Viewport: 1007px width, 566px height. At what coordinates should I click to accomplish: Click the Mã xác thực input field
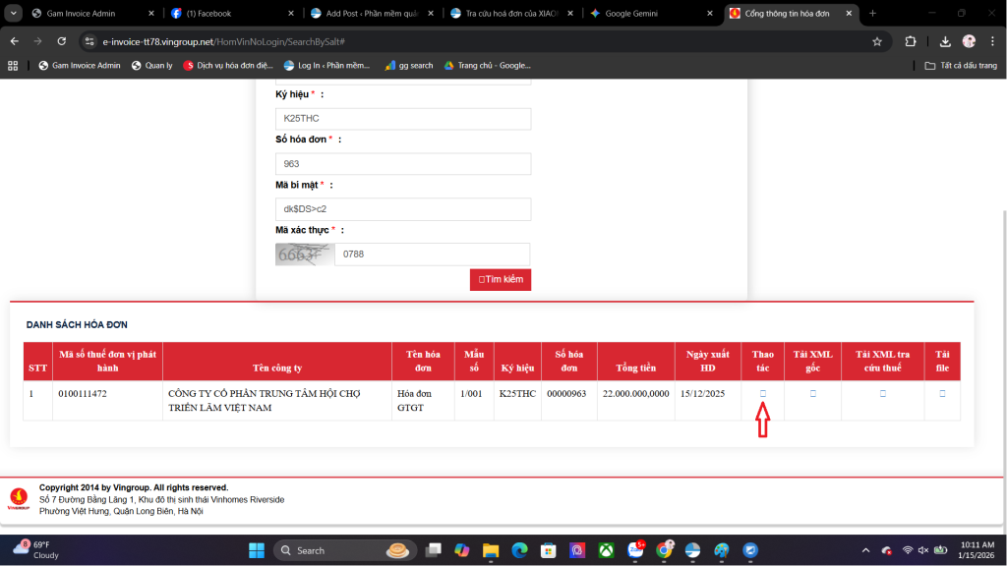tap(432, 255)
